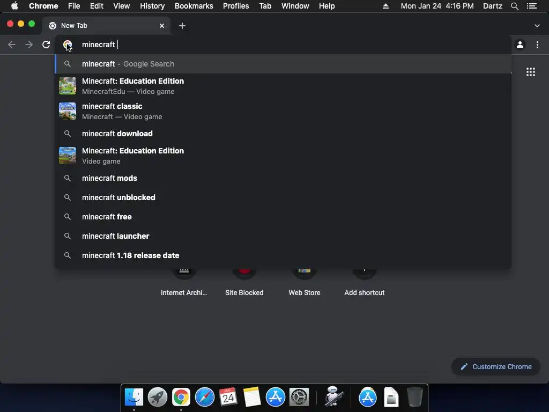Click the eject icon in menu bar

[x=385, y=6]
